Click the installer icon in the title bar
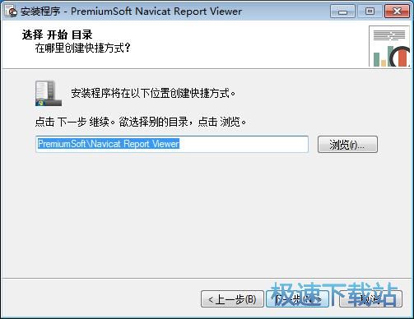Image resolution: width=414 pixels, height=319 pixels. [x=11, y=12]
